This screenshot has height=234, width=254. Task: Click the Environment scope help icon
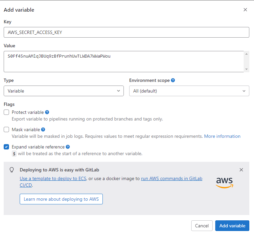(x=173, y=80)
